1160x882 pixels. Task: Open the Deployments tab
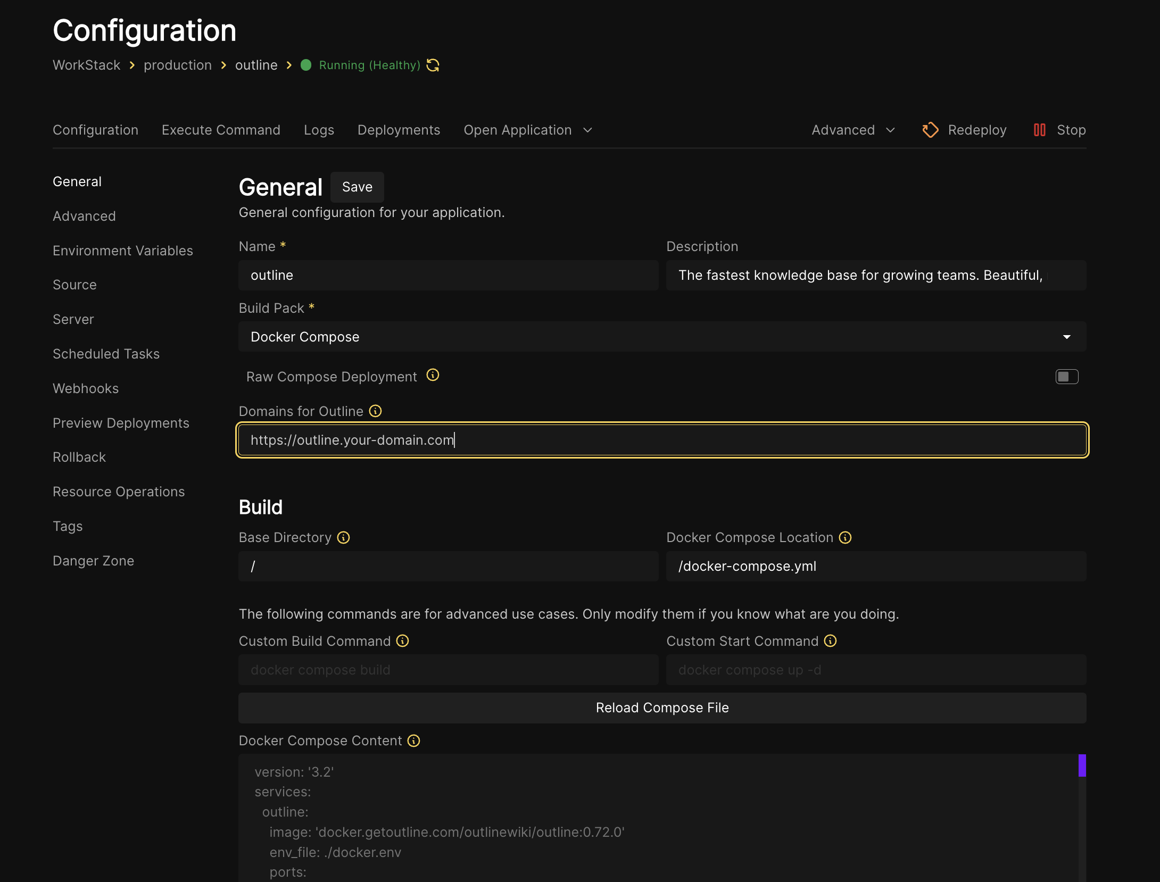pos(399,130)
